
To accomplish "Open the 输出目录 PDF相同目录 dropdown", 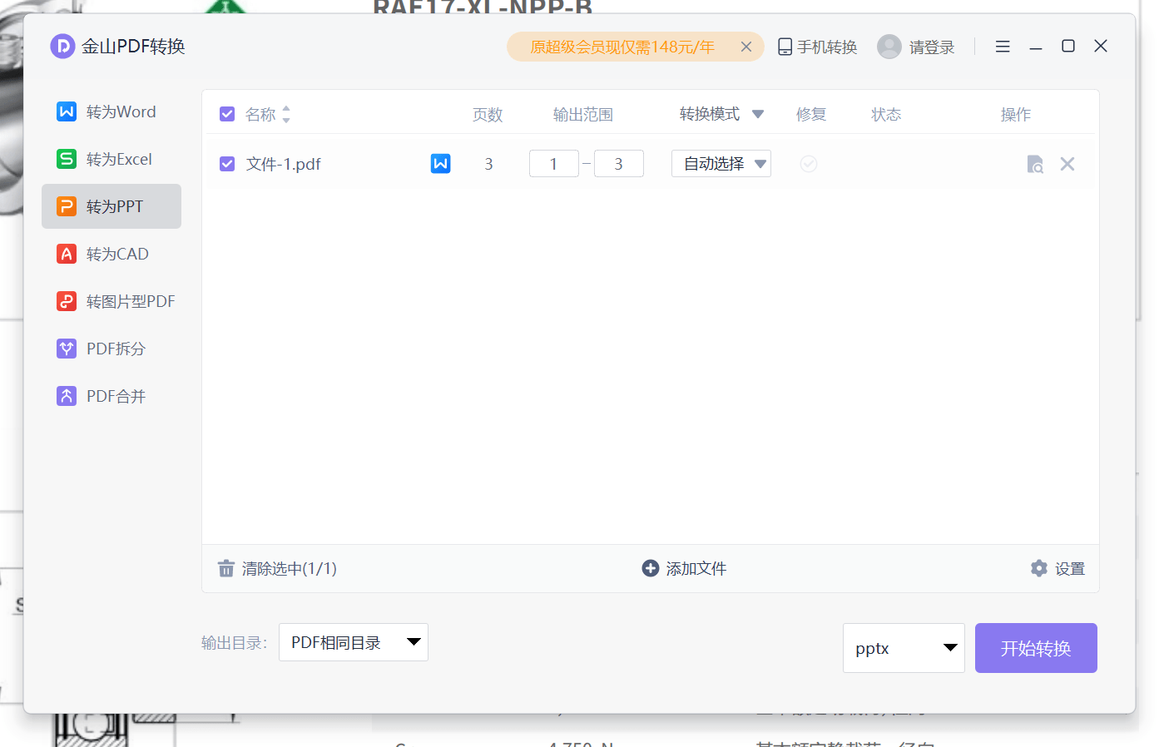I will (354, 642).
